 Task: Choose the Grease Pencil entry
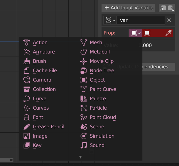(48, 127)
